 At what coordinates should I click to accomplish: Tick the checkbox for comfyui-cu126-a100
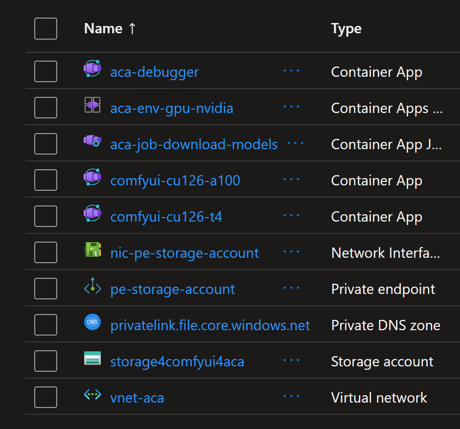pyautogui.click(x=46, y=180)
